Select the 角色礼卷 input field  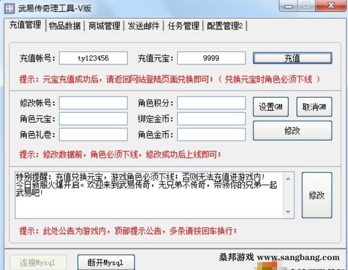pos(93,135)
